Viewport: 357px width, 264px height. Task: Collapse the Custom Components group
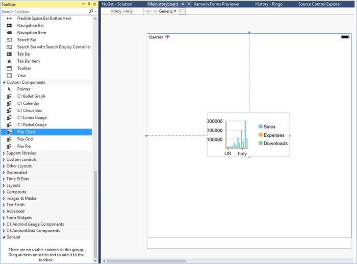click(4, 82)
